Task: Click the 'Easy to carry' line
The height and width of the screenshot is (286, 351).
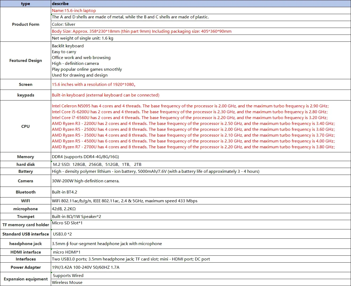Action: [64, 52]
